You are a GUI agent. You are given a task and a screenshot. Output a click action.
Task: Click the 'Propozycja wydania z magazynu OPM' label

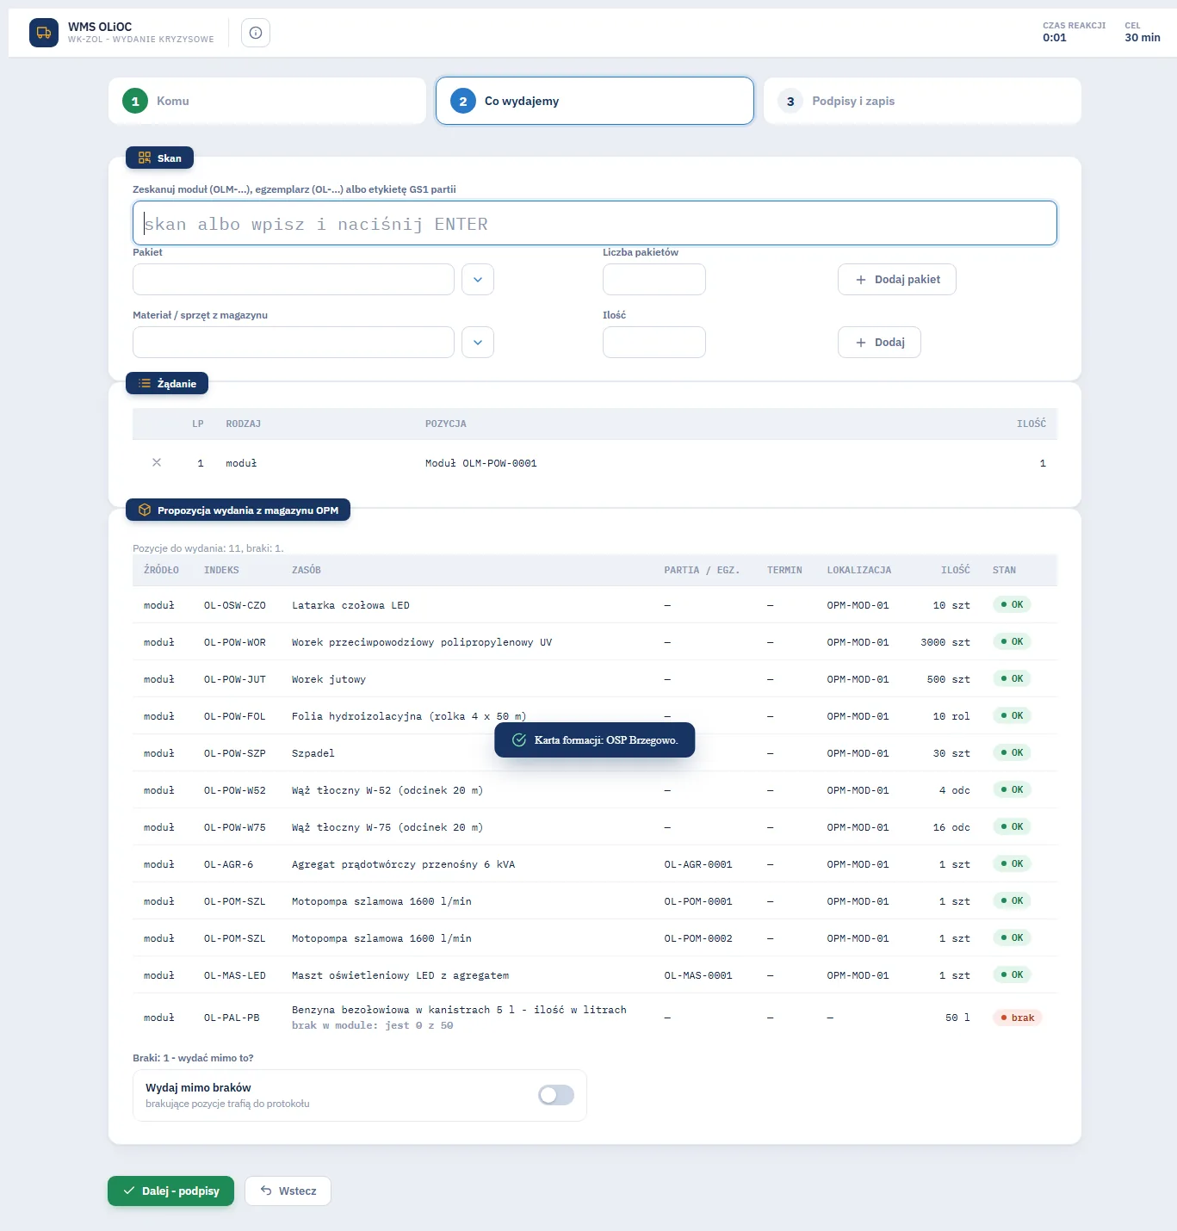tap(238, 510)
